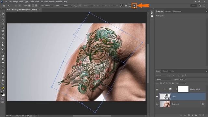Open the Layers panel flyout menu
This screenshot has height=117, width=208.
206,71
